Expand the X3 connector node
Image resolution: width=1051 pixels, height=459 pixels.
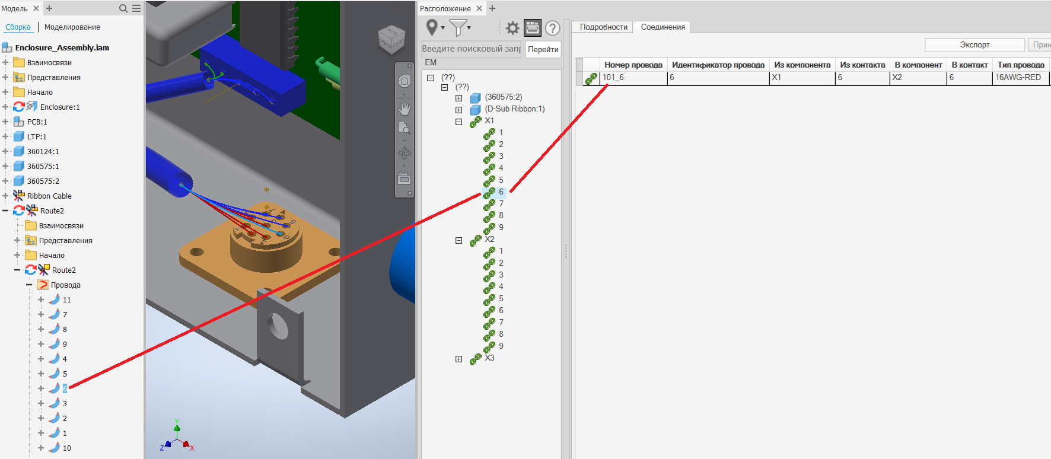tap(458, 359)
